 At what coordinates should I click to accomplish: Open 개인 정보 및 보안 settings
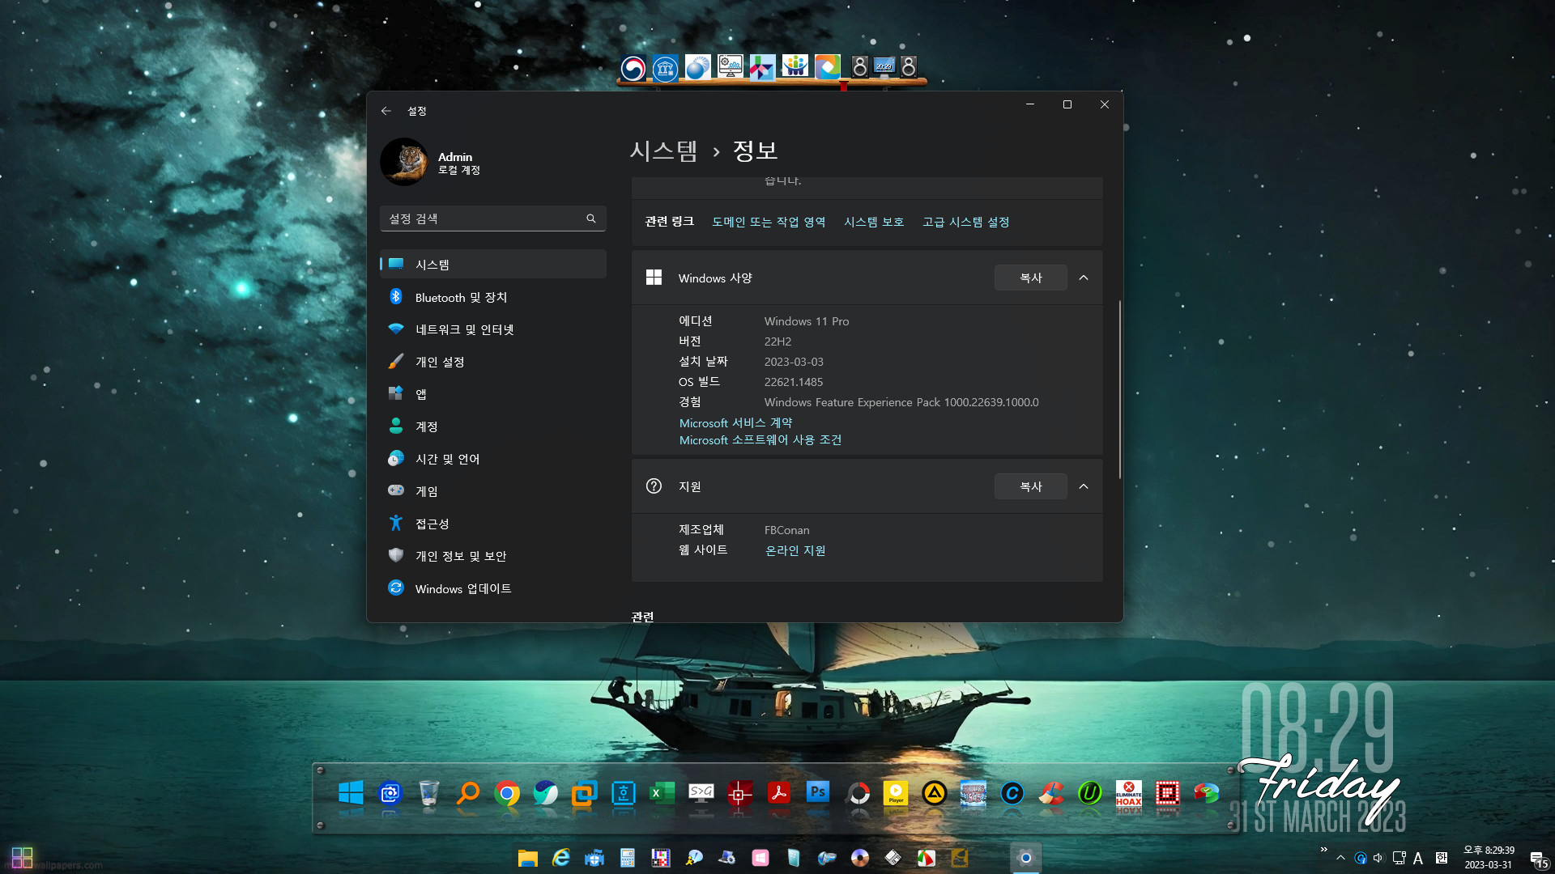(492, 556)
